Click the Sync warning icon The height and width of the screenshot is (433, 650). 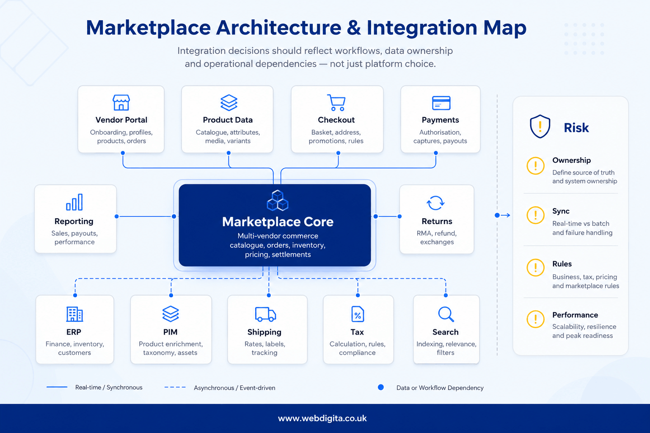click(535, 215)
